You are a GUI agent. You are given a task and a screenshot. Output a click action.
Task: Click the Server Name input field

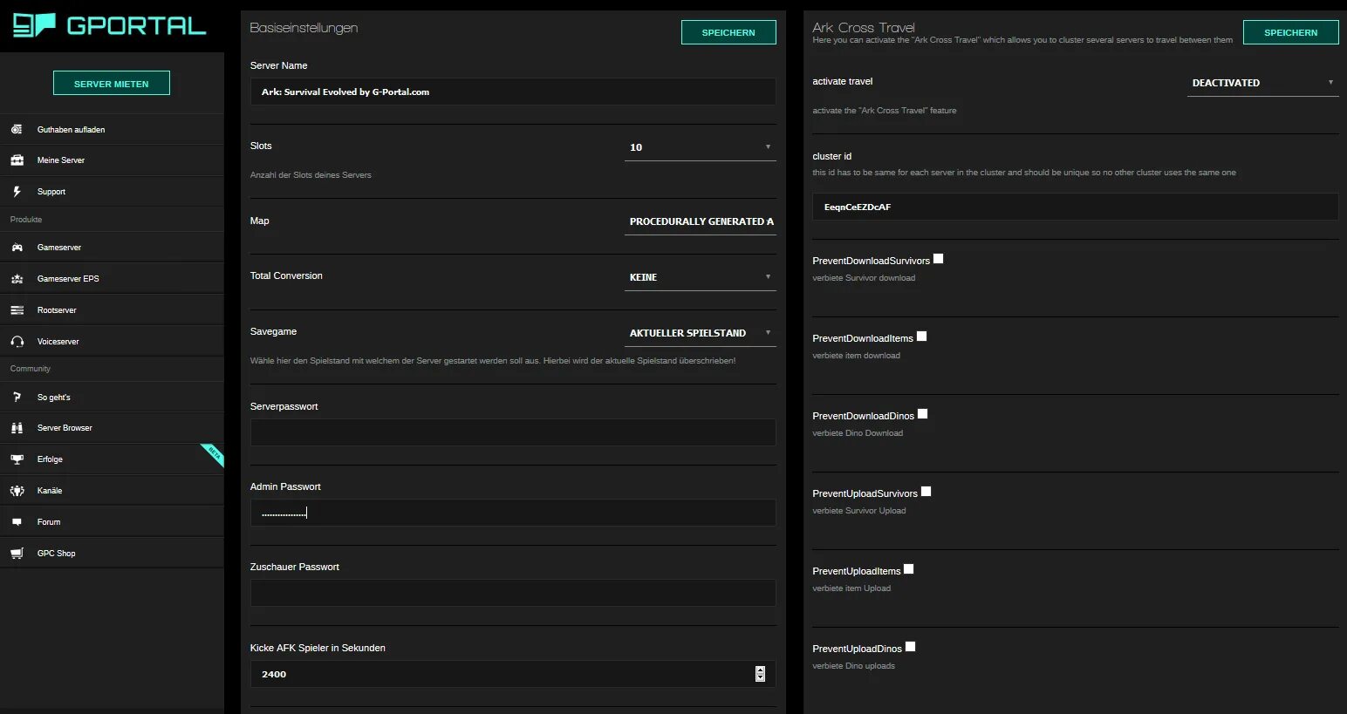tap(513, 92)
